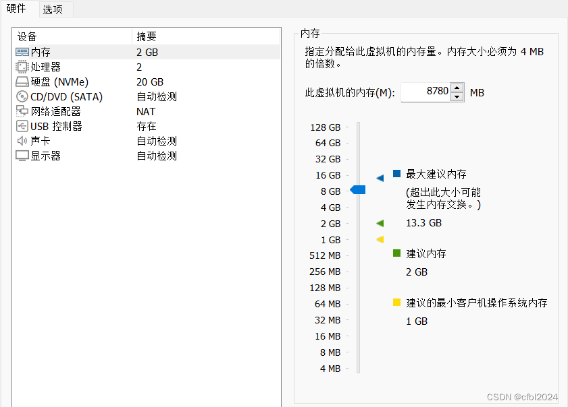Click the 最大建议内存 legend label
Image resolution: width=568 pixels, height=407 pixels.
click(x=436, y=174)
